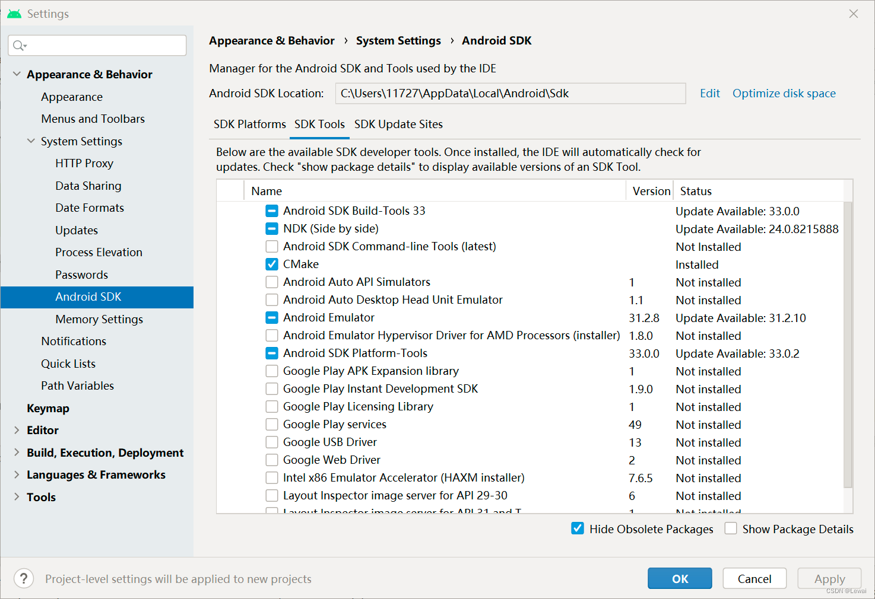Check Google Play Instant Development SDK
This screenshot has height=599, width=875.
(272, 388)
